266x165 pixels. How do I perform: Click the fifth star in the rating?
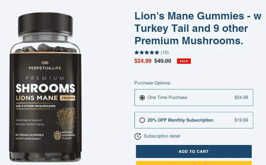pos(157,52)
